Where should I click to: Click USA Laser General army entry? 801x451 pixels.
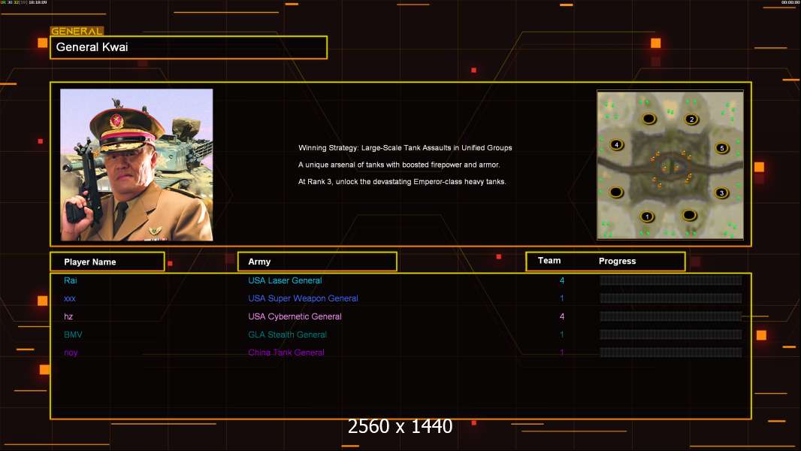tap(285, 280)
